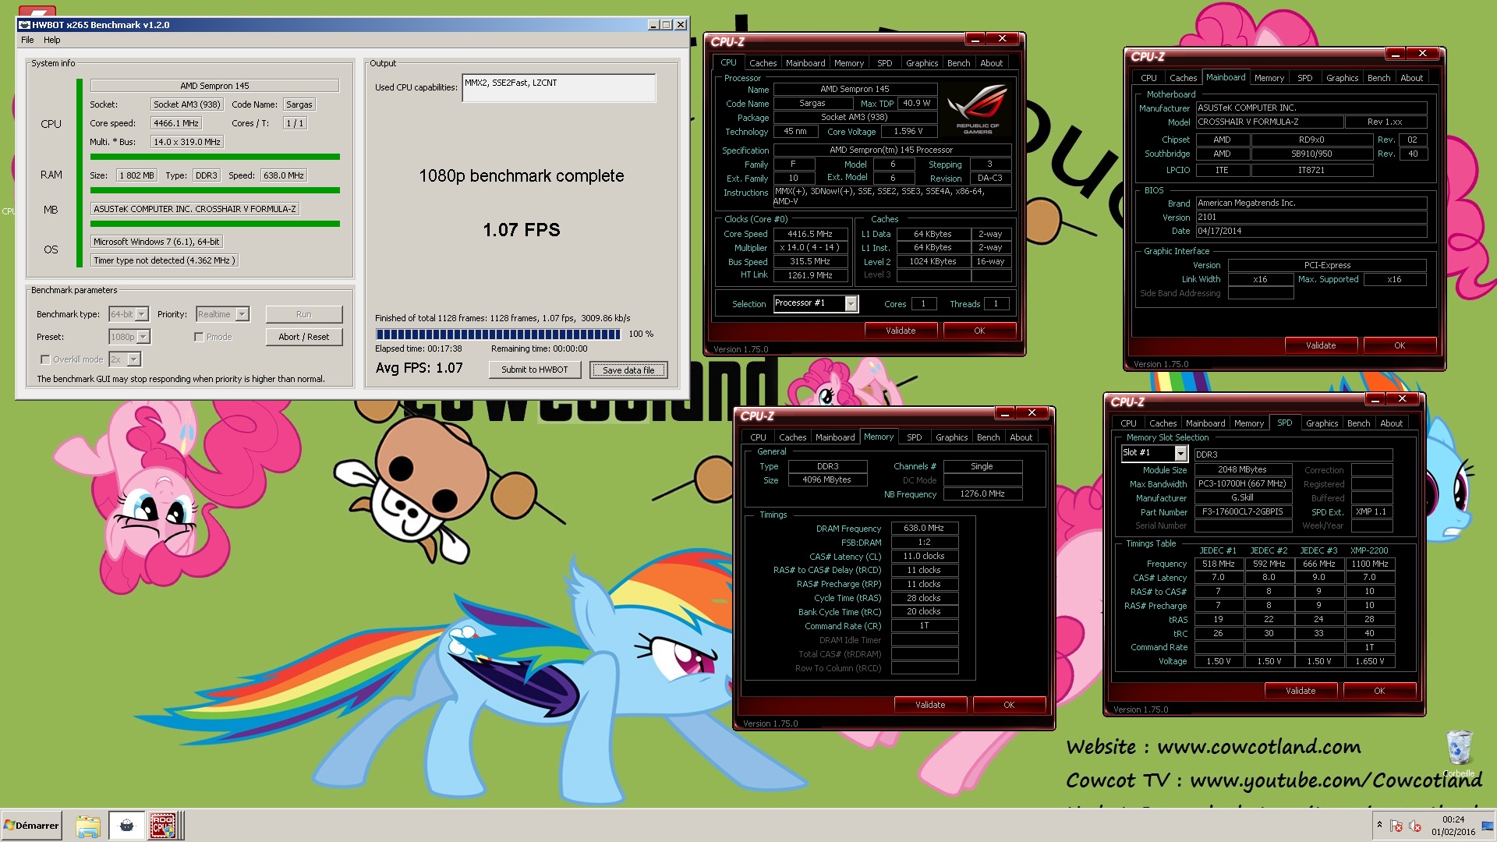Screen dimensions: 1497x842
Task: Click the Abort / Reset button
Action: pos(303,337)
